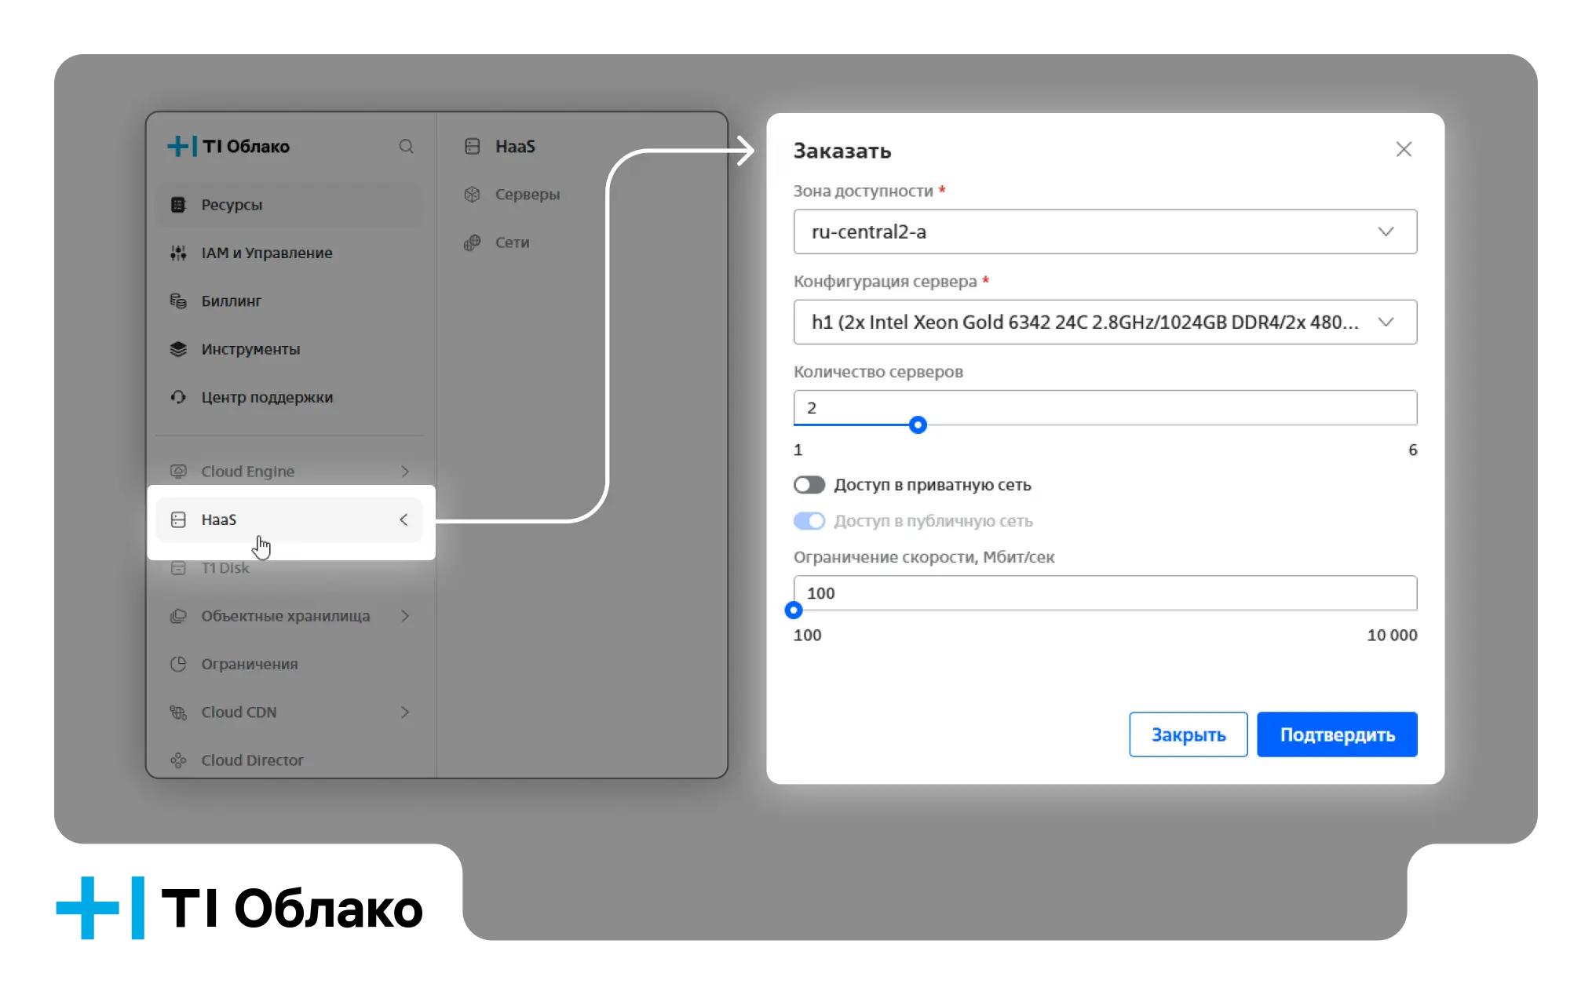Click the T1 Disk icon
Image resolution: width=1592 pixels, height=995 pixels.
click(178, 567)
